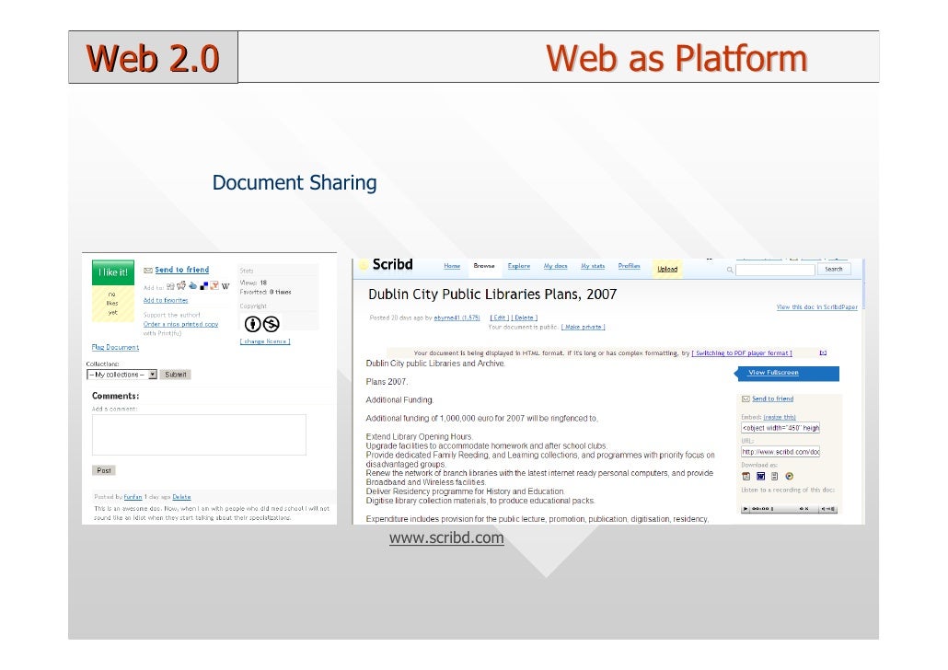Open commenter 'FunFan' profile link
Image resolution: width=948 pixels, height=670 pixels.
(133, 497)
